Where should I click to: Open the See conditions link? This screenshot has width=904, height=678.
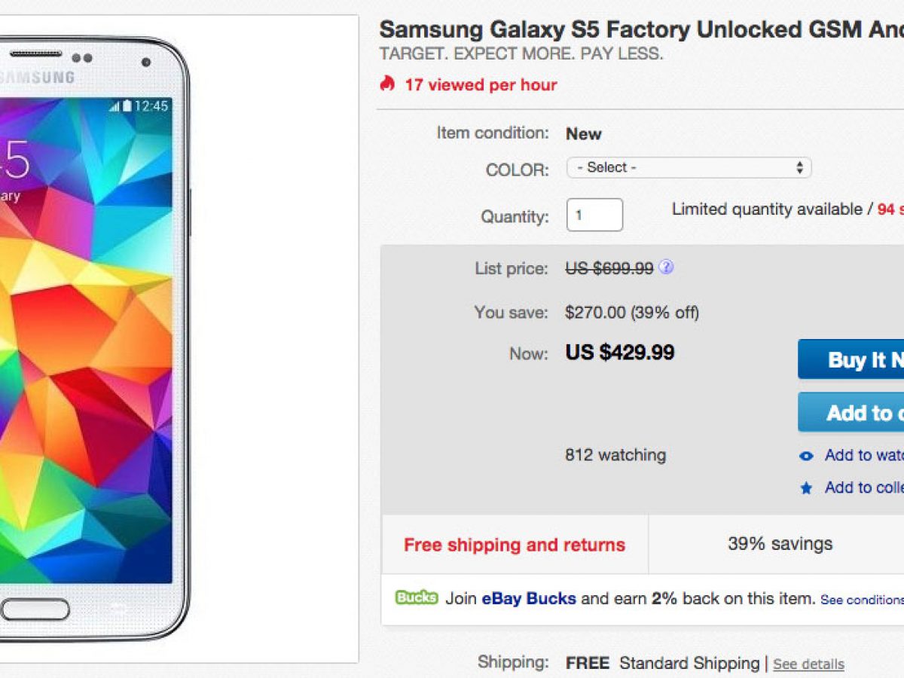coord(862,600)
